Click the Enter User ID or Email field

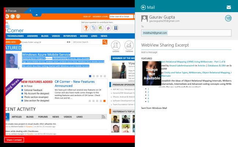pyautogui.click(x=121, y=16)
